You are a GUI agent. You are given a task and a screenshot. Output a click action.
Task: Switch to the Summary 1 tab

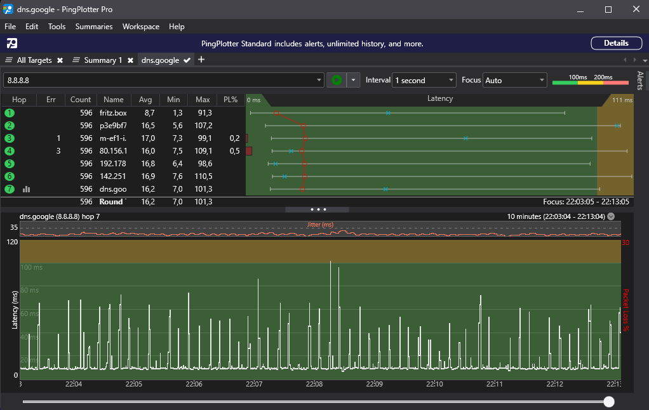pos(103,60)
